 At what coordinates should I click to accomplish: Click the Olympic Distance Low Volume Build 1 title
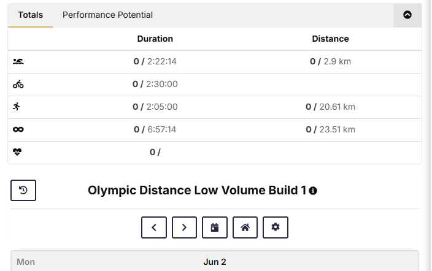point(197,190)
